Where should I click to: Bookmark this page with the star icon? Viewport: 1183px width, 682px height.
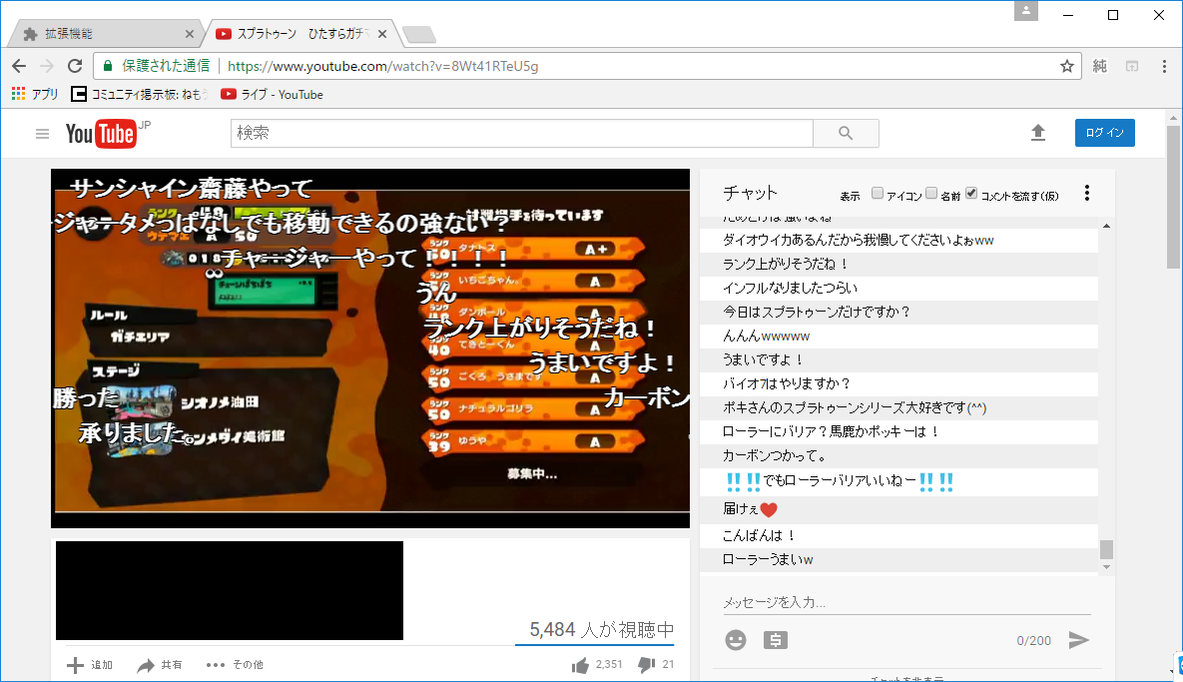(x=1067, y=66)
